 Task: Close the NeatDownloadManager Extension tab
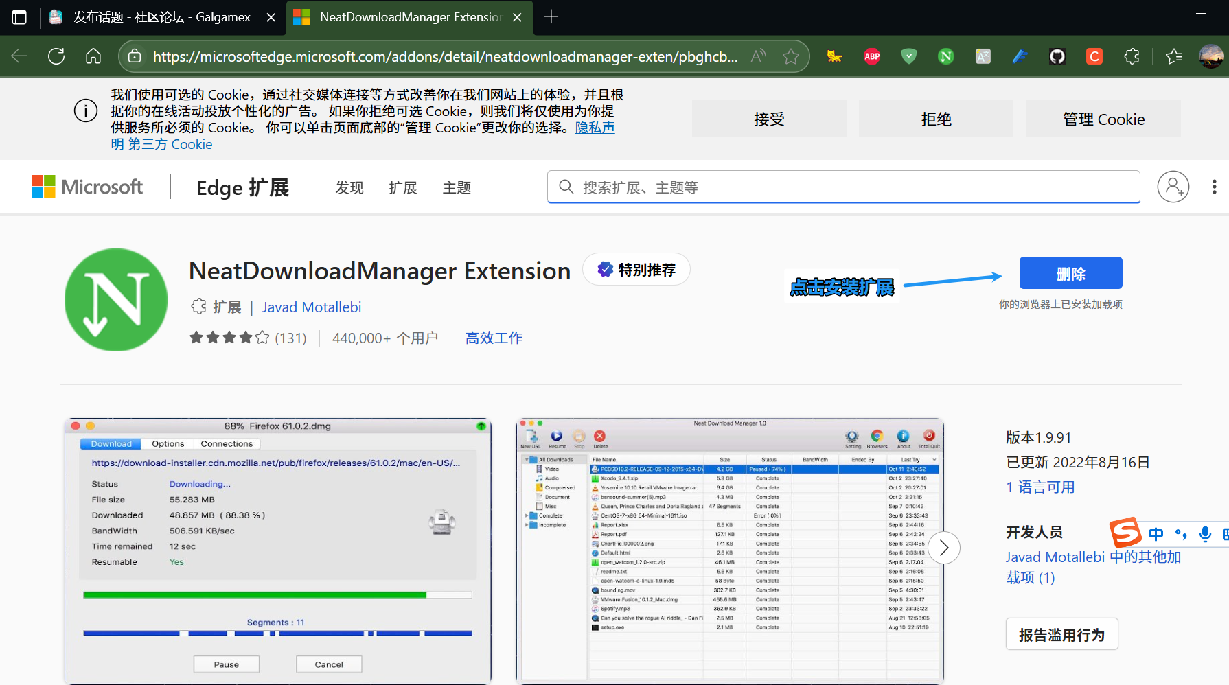click(x=517, y=17)
